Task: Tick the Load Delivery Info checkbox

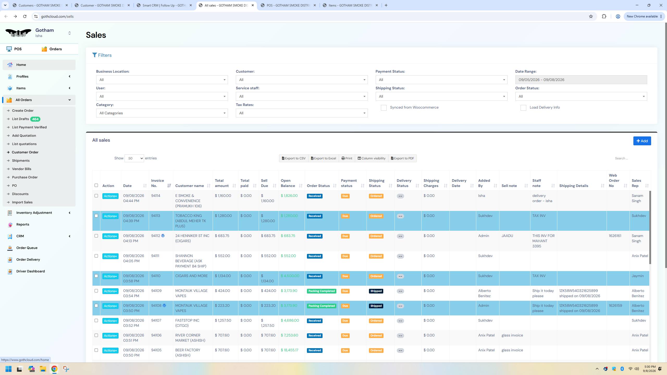Action: point(523,108)
